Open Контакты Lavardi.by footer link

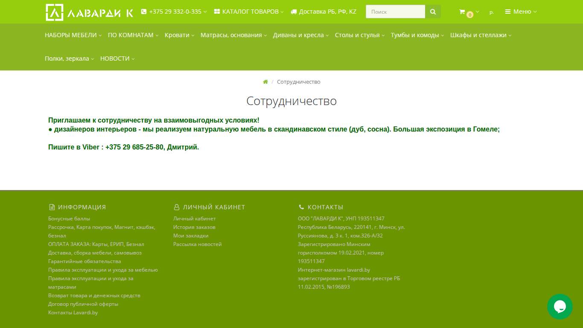click(x=73, y=313)
